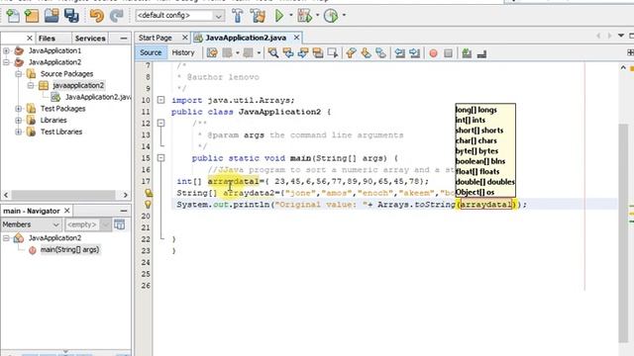Click the Shift Line Right icon
Screen dimensions: 634x356
coord(415,52)
